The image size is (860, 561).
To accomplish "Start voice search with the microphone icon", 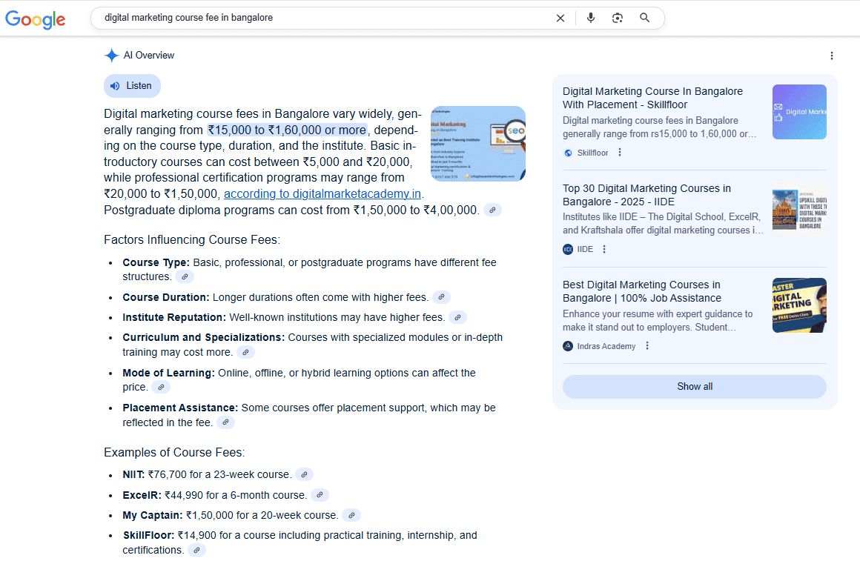I will pyautogui.click(x=591, y=18).
